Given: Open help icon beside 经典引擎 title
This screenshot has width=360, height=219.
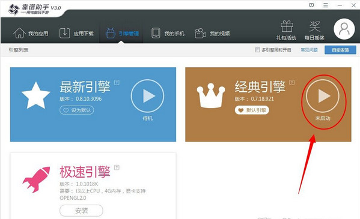Looking at the screenshot, I should pos(292,82).
